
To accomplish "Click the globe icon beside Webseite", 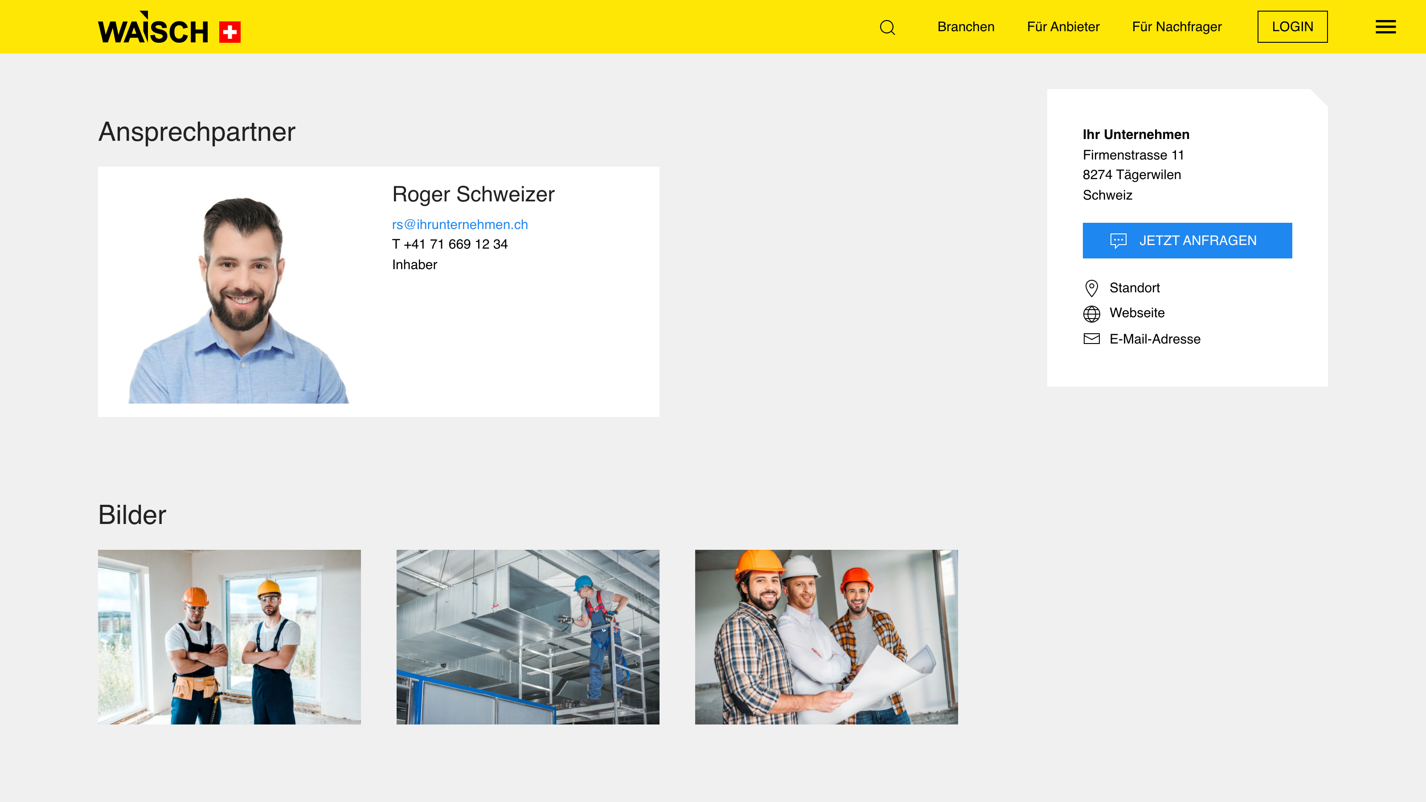I will click(x=1091, y=314).
